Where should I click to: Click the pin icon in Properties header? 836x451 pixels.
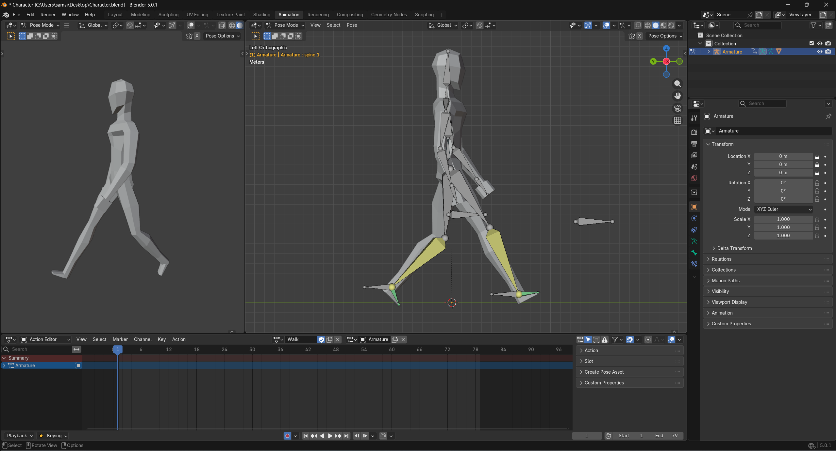[x=828, y=116]
